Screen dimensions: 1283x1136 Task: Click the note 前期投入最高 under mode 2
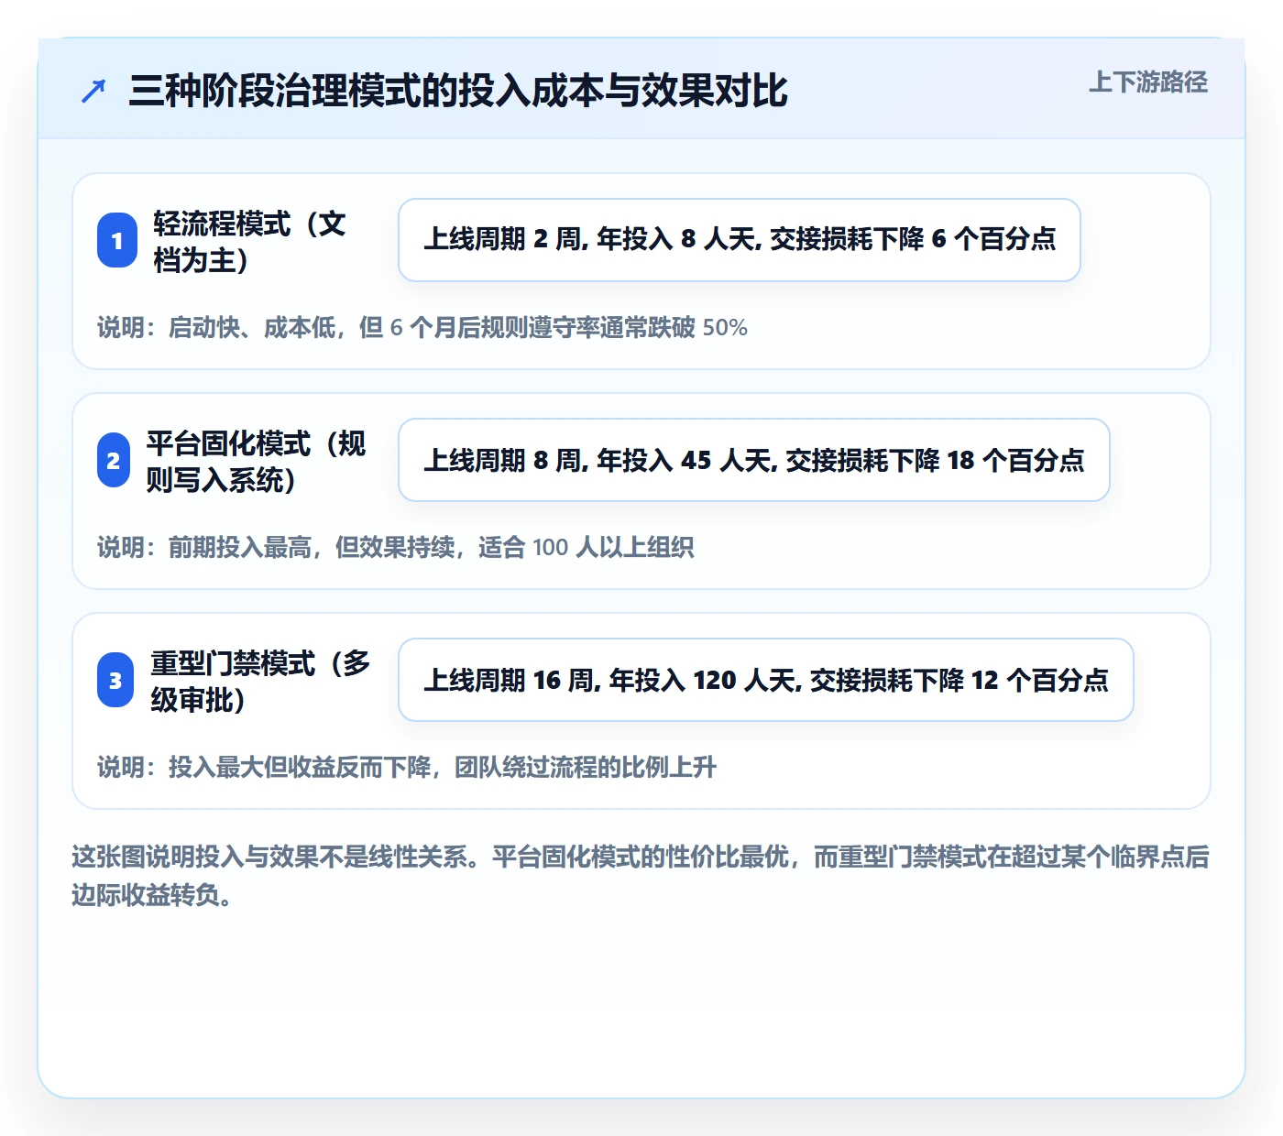click(396, 547)
